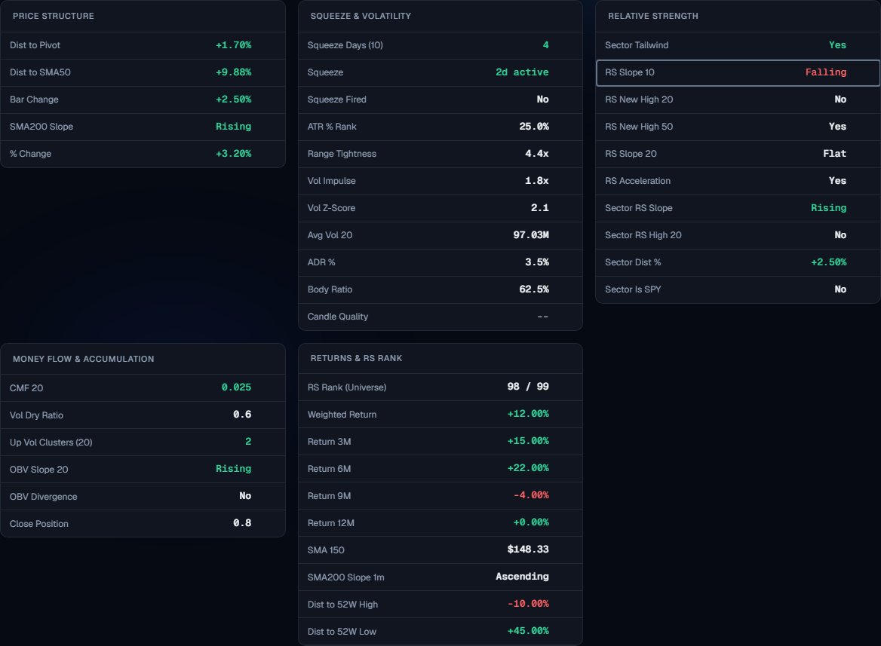Select the Sector Dist % value +2.50%
Image resolution: width=881 pixels, height=646 pixels.
[828, 262]
